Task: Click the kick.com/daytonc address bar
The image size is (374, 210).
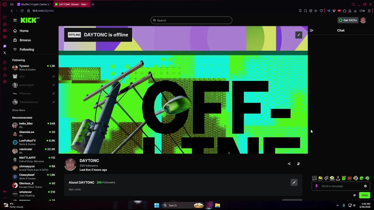Action: pyautogui.click(x=43, y=11)
